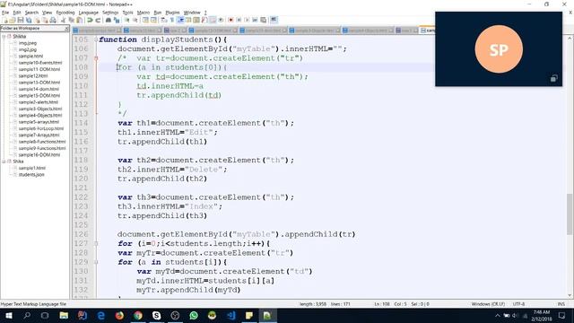Click the Playback macro toolbar icon
Image resolution: width=574 pixels, height=323 pixels.
click(247, 20)
